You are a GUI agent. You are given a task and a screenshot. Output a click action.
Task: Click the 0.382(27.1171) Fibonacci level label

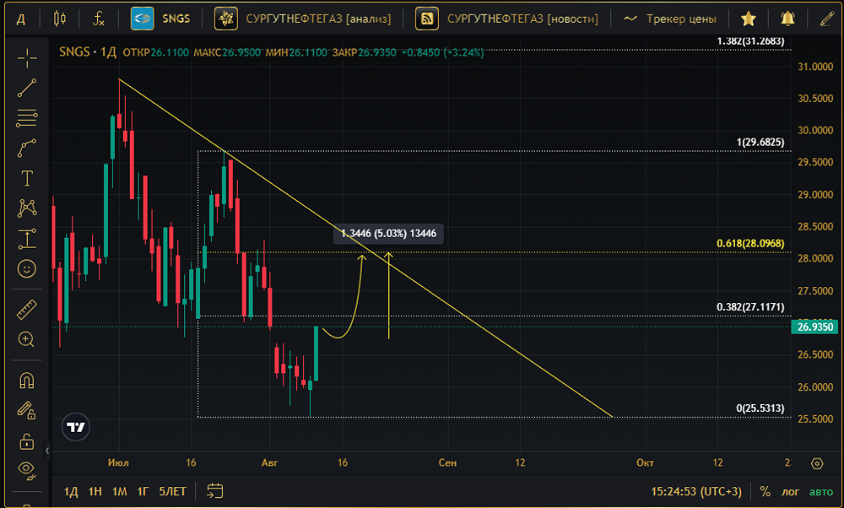749,307
